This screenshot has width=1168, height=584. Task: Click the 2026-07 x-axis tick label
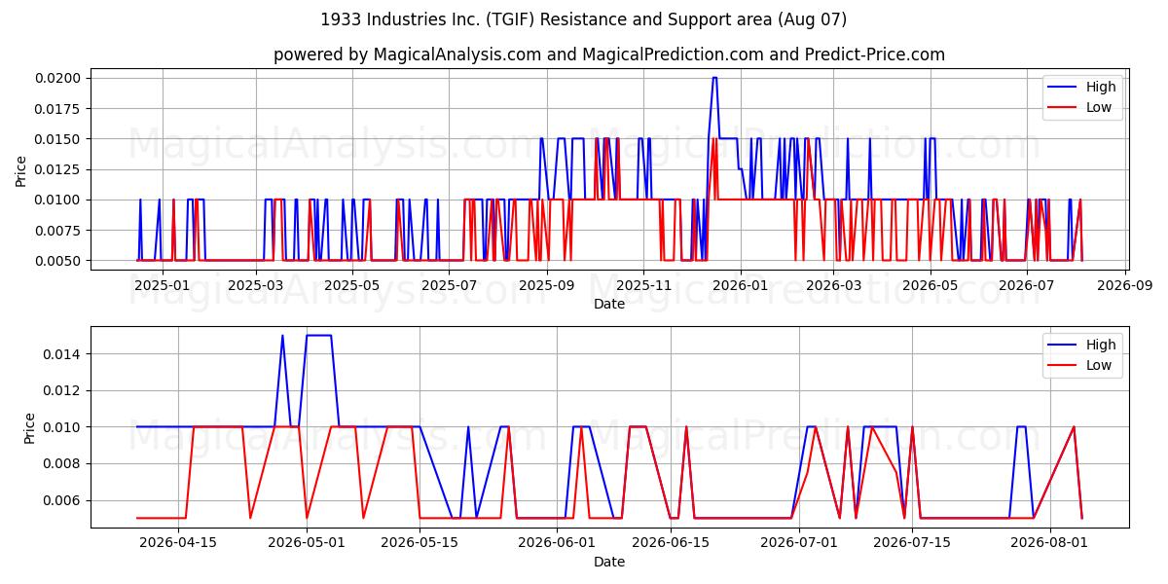point(1028,285)
